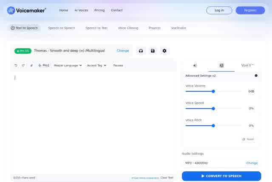Click the undo arrow icon
272x182 pixels.
16,65
